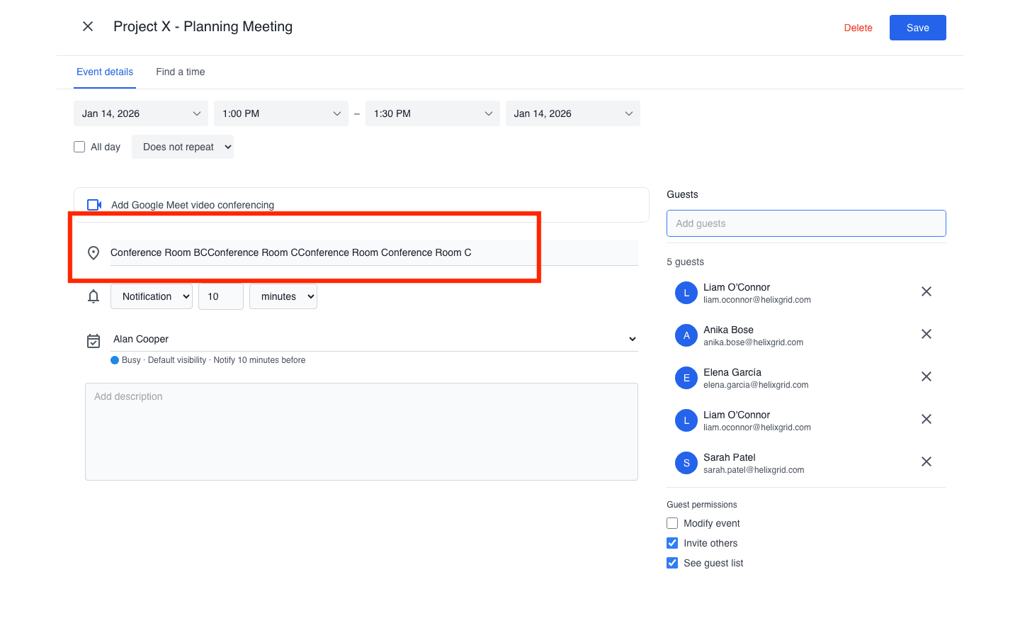Remove guest Elena García
This screenshot has width=1020, height=638.
pyautogui.click(x=926, y=376)
